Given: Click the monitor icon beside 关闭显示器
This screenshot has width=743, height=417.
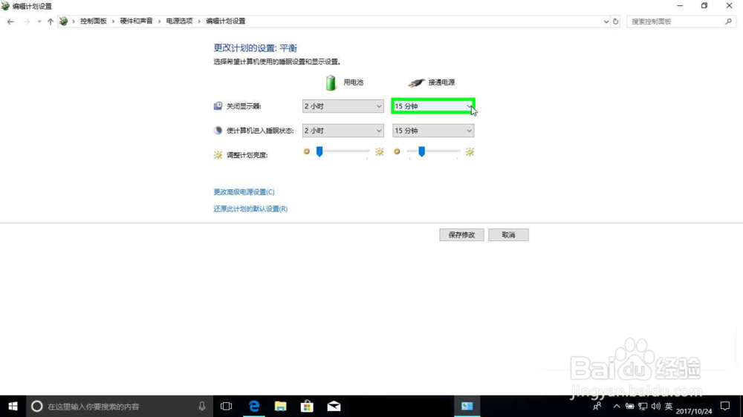Looking at the screenshot, I should click(x=218, y=106).
